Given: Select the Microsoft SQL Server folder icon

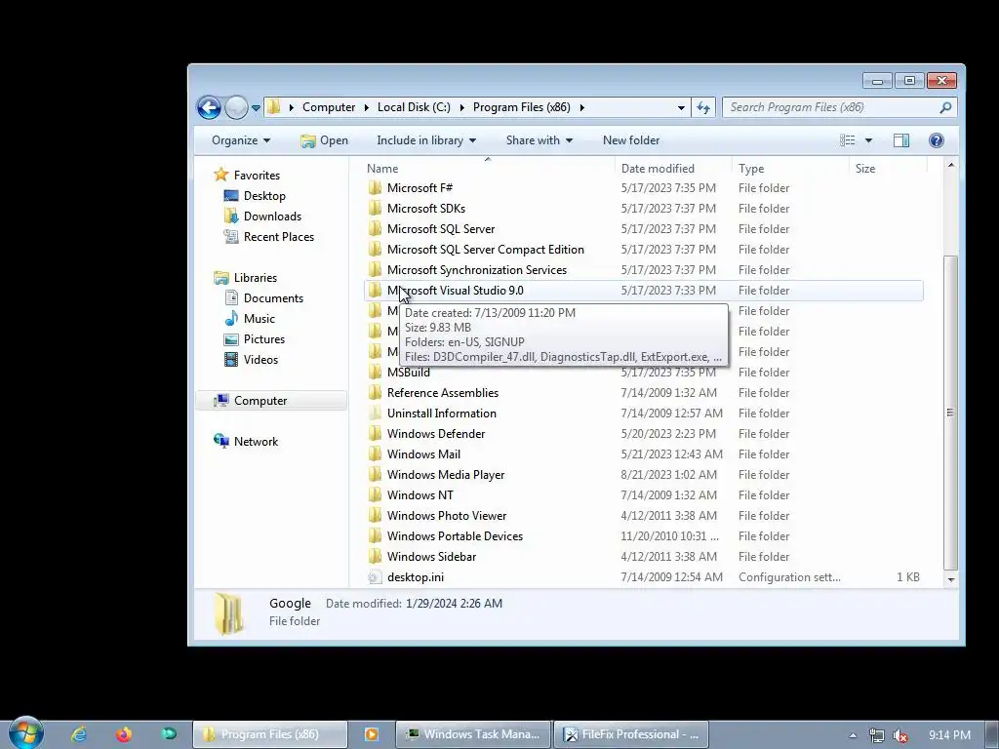Looking at the screenshot, I should [376, 228].
